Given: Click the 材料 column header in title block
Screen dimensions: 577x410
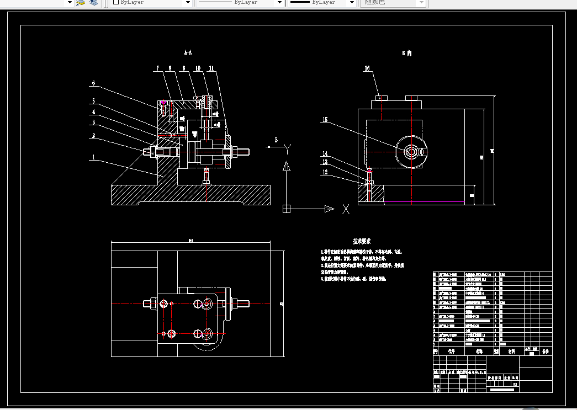Looking at the screenshot, I should [x=511, y=351].
